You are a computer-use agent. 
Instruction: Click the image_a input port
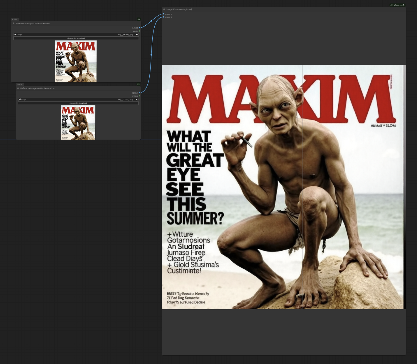point(163,14)
